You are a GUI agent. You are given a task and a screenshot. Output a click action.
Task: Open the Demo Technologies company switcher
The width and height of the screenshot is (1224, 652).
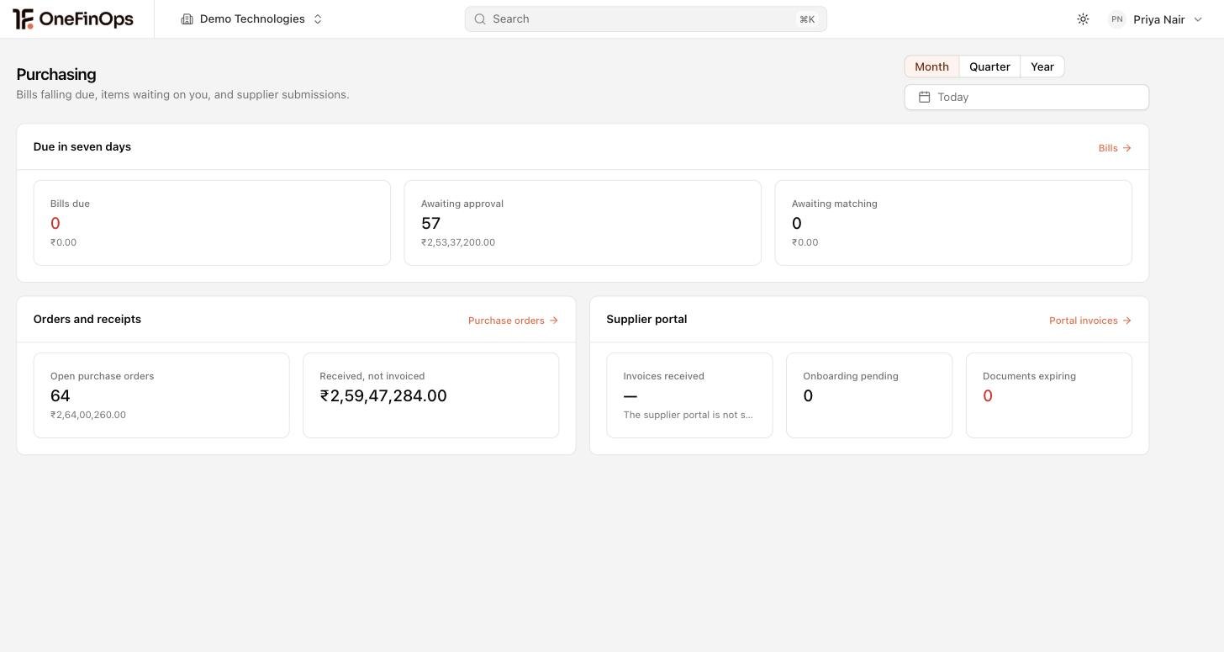click(251, 19)
